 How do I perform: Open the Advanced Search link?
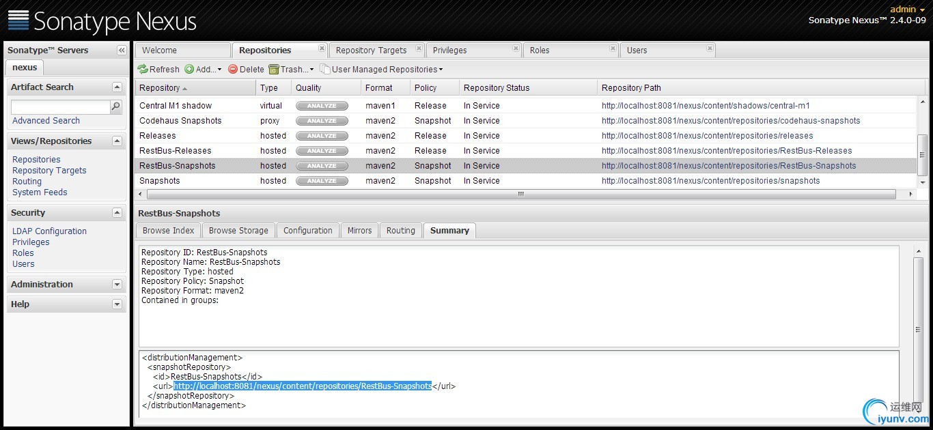coord(46,121)
